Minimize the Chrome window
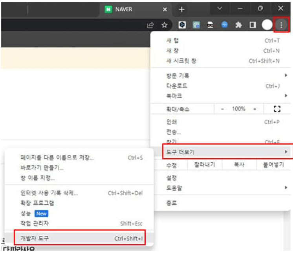 pyautogui.click(x=240, y=8)
